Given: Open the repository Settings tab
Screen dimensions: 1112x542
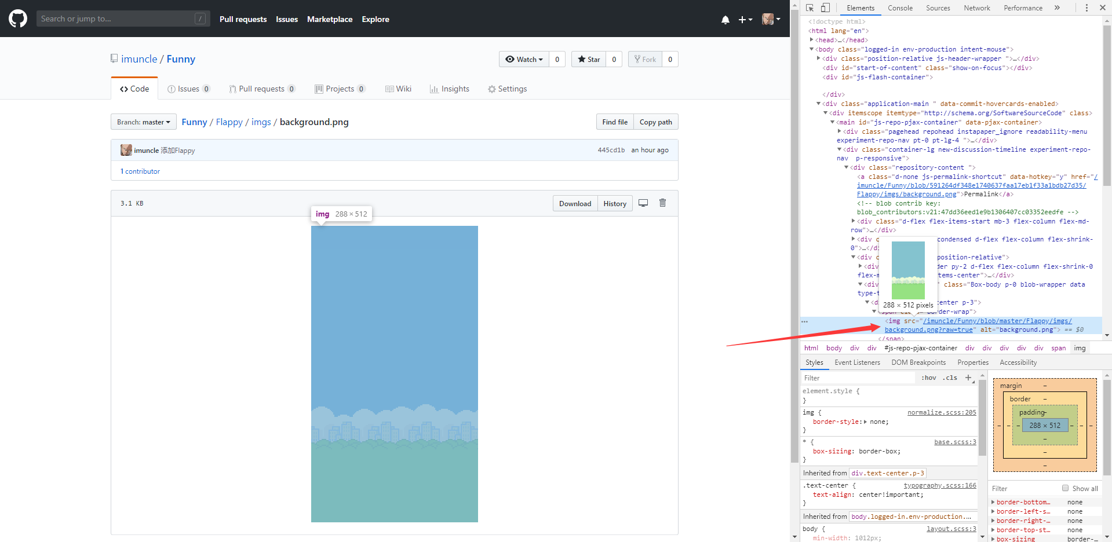Looking at the screenshot, I should (508, 89).
